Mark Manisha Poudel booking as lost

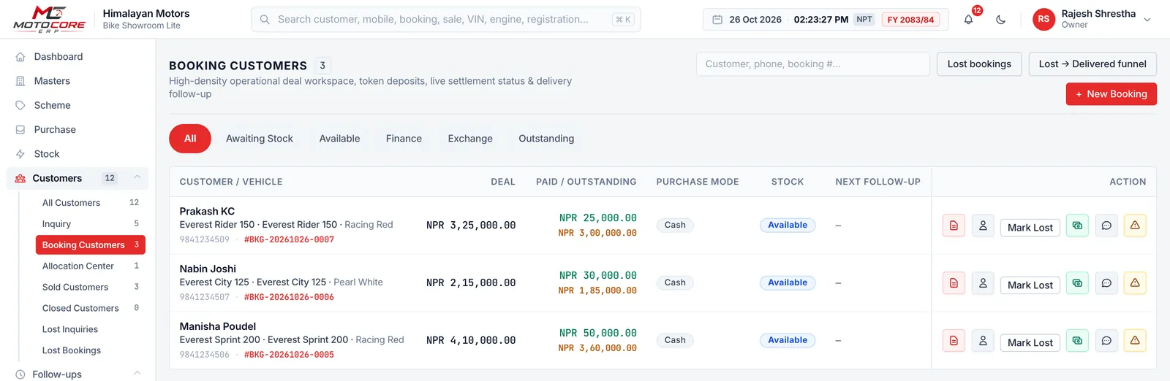point(1030,343)
